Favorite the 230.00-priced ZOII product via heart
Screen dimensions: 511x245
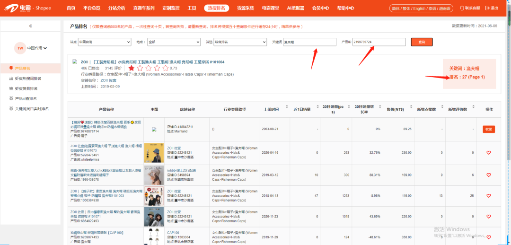[489, 152]
